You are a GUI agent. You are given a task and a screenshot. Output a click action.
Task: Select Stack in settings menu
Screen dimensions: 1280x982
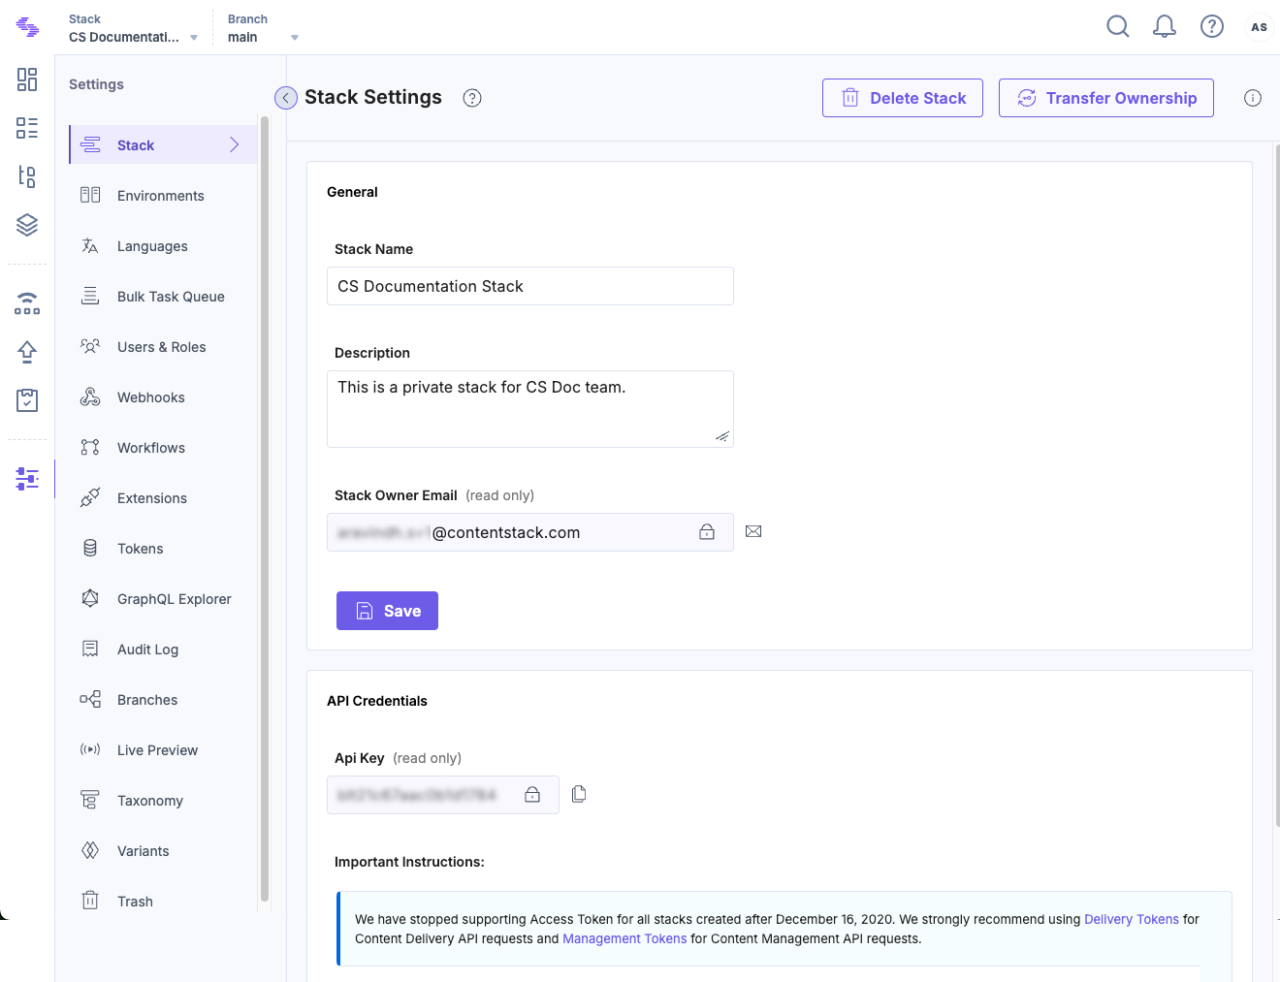pyautogui.click(x=163, y=144)
